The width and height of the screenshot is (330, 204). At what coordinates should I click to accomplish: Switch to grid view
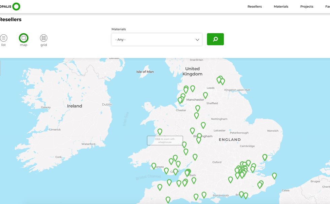coord(44,38)
